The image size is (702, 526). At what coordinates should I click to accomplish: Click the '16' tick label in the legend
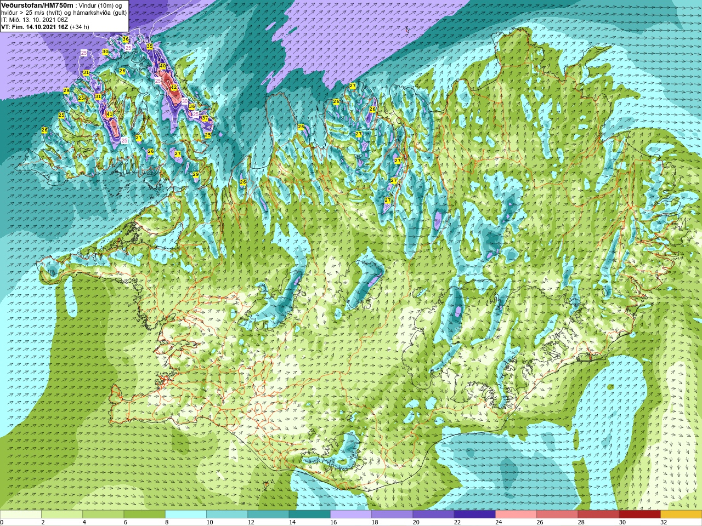pos(334,522)
